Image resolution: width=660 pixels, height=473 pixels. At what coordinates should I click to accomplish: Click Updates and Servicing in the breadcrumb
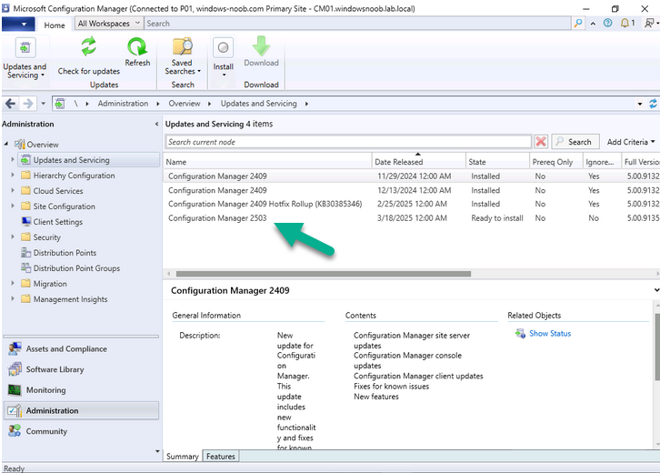coord(258,104)
